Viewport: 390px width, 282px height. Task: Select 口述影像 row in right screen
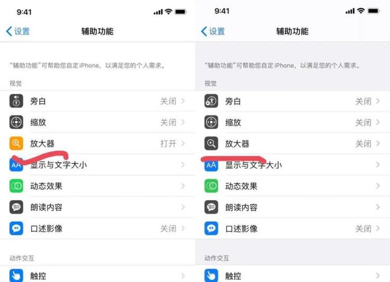(292, 228)
